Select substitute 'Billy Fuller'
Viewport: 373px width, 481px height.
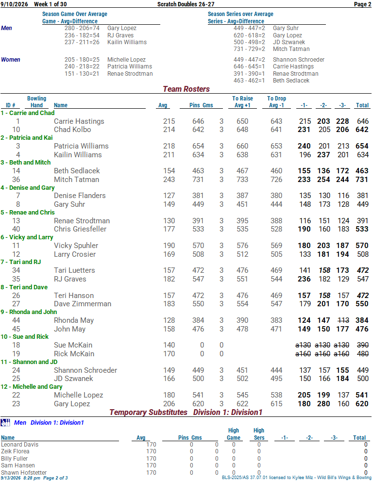tap(14, 458)
